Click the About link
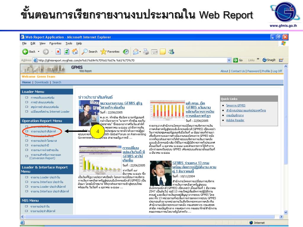 [x=224, y=71]
